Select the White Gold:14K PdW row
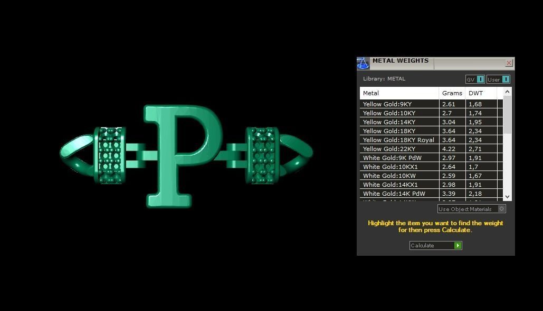 coord(431,194)
